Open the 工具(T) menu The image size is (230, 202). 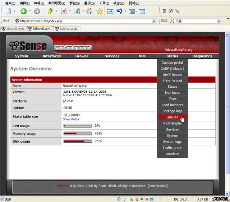pos(104,3)
